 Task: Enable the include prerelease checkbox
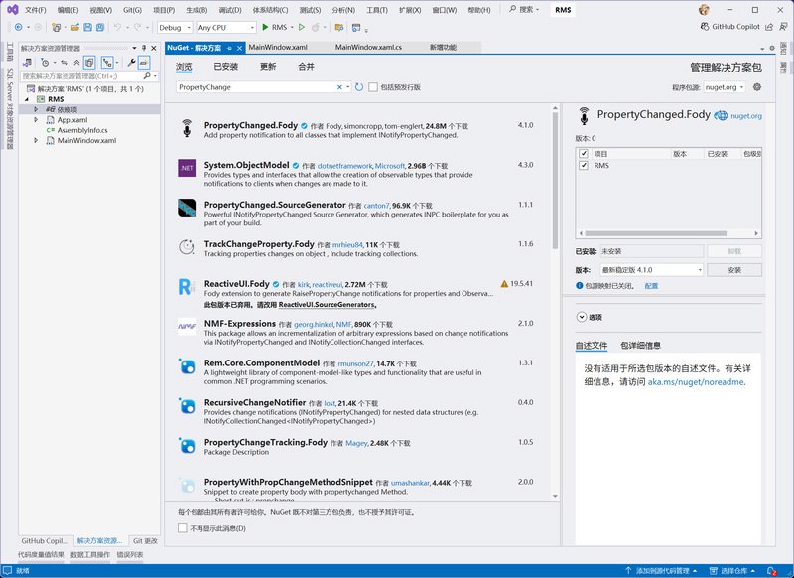[x=374, y=87]
